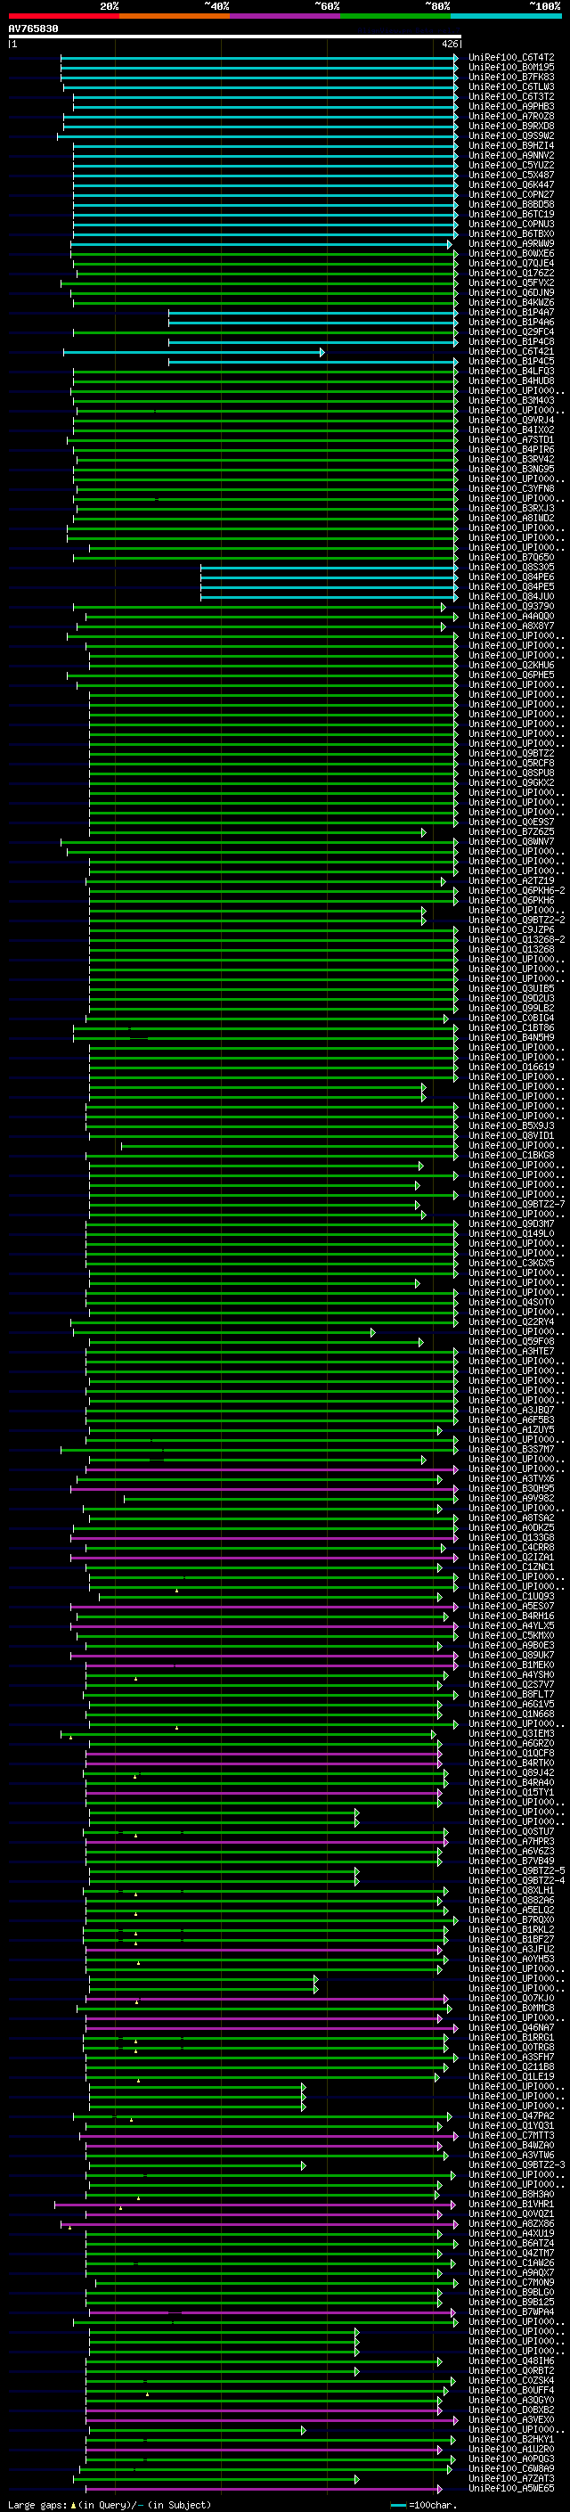Select UniRef100_Q89UK7 entry

[511, 1655]
